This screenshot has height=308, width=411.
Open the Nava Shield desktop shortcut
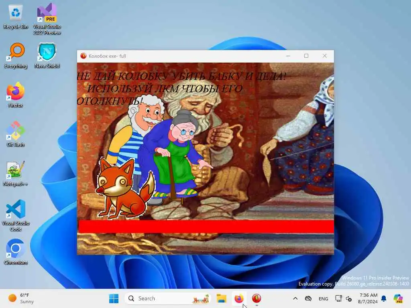click(x=47, y=55)
